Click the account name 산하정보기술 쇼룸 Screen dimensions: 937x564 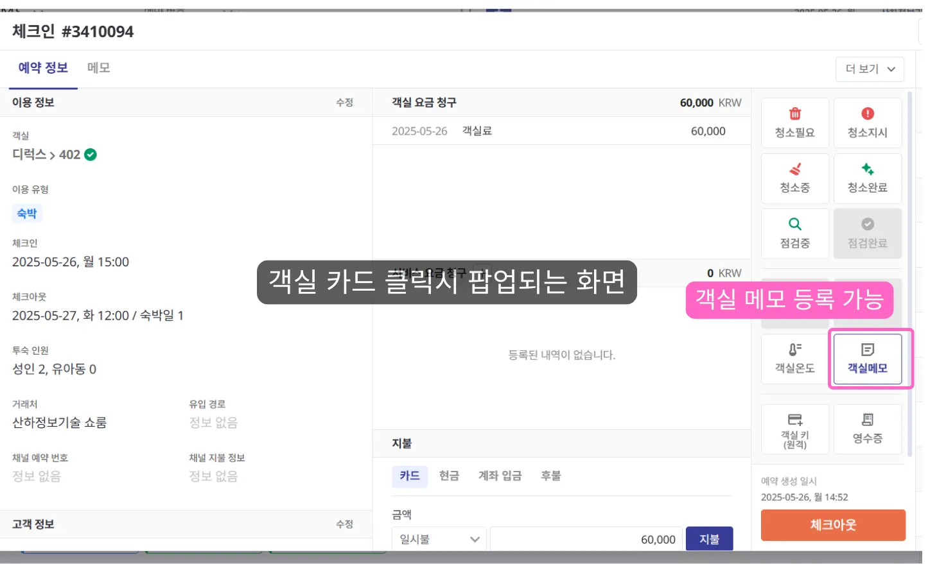coord(60,423)
